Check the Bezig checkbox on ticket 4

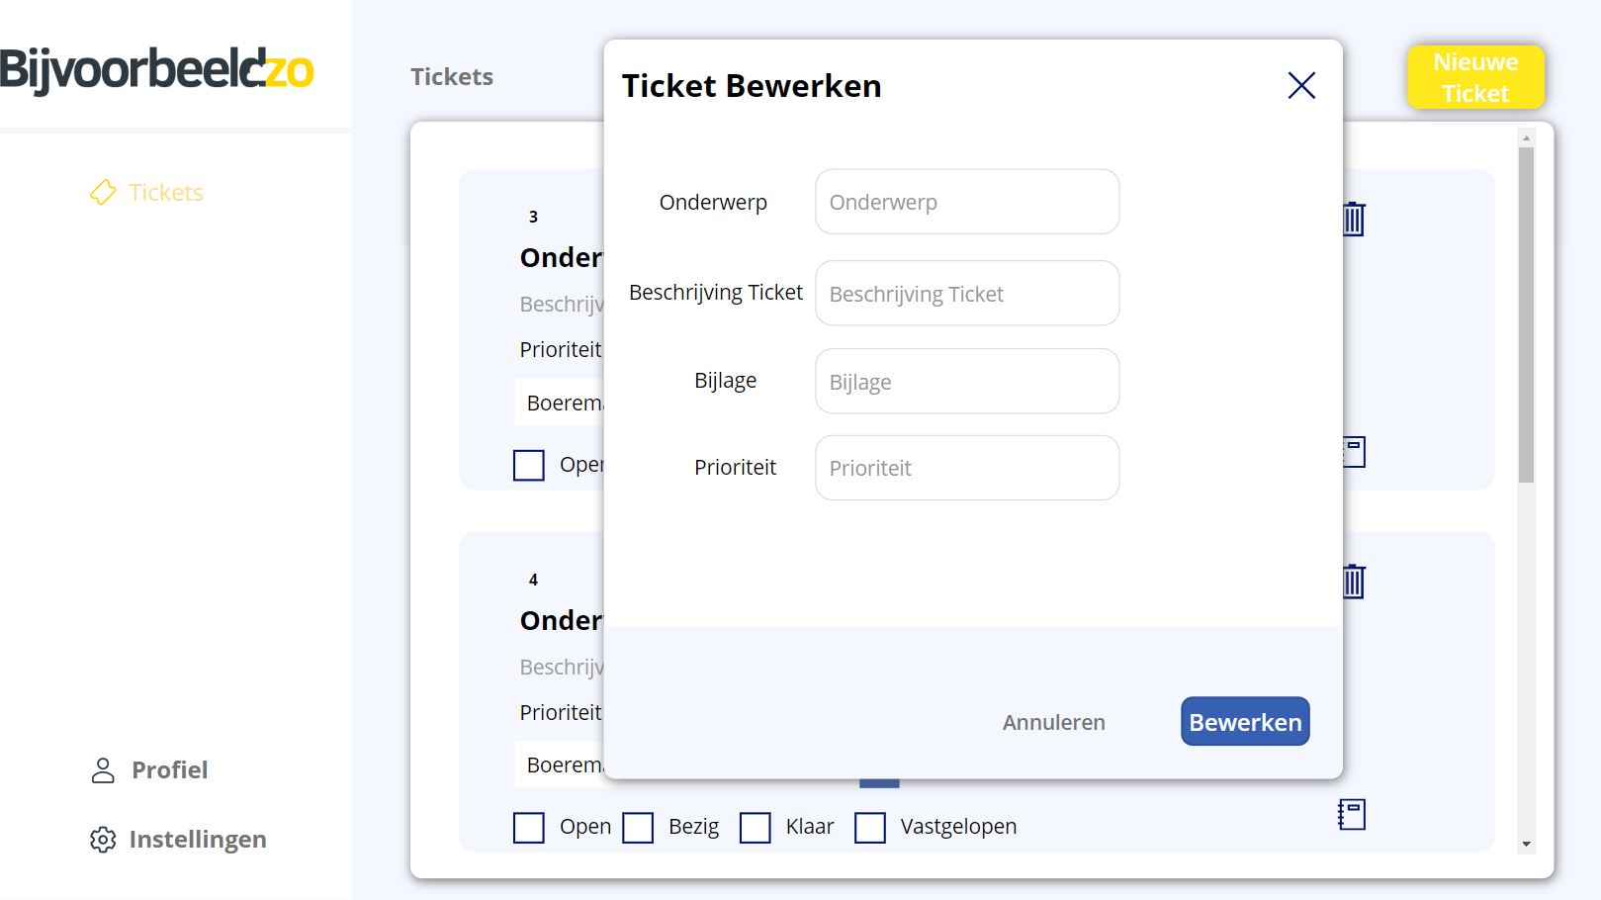tap(638, 828)
